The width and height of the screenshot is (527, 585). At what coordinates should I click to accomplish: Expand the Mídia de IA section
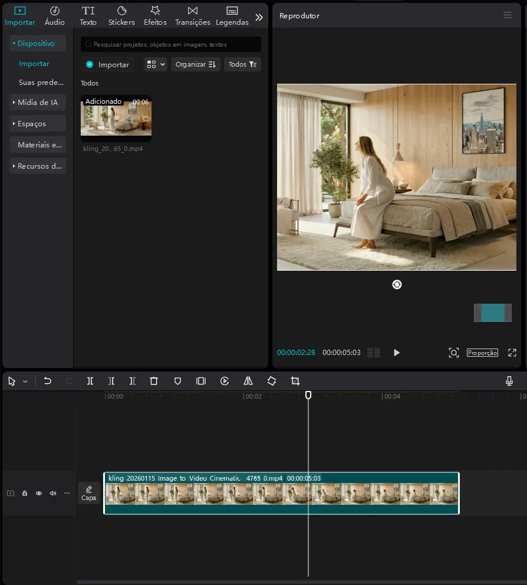38,103
